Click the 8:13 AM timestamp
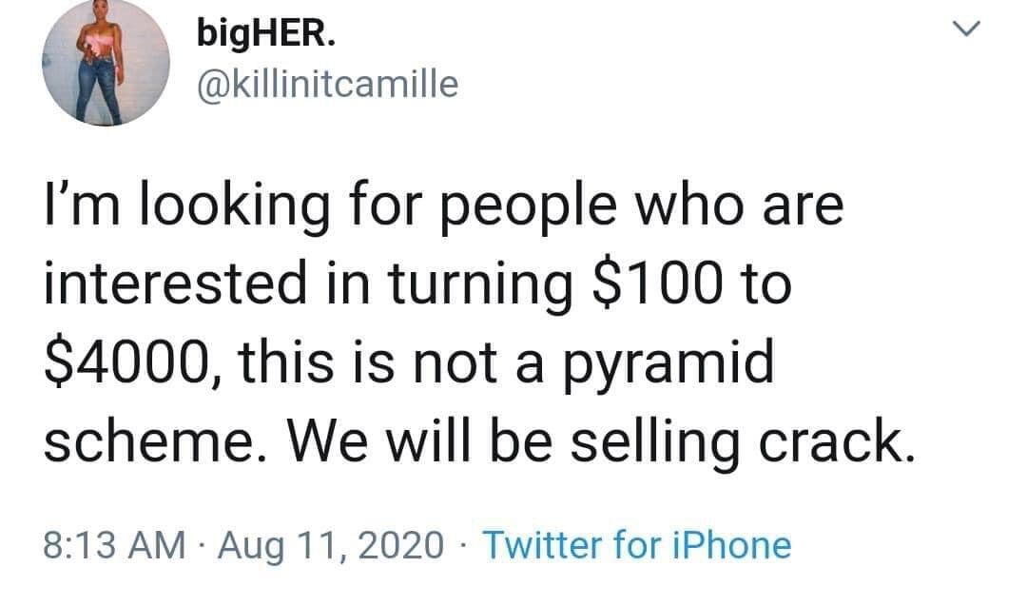This screenshot has width=1027, height=606. click(x=115, y=545)
